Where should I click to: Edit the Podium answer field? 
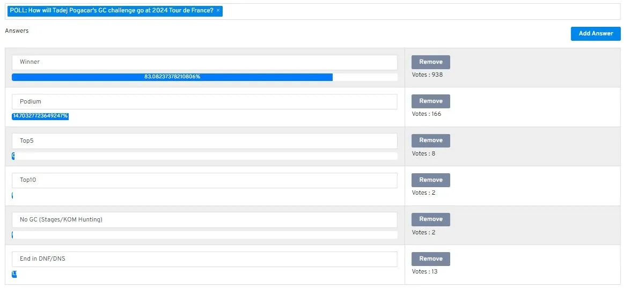[x=204, y=101]
